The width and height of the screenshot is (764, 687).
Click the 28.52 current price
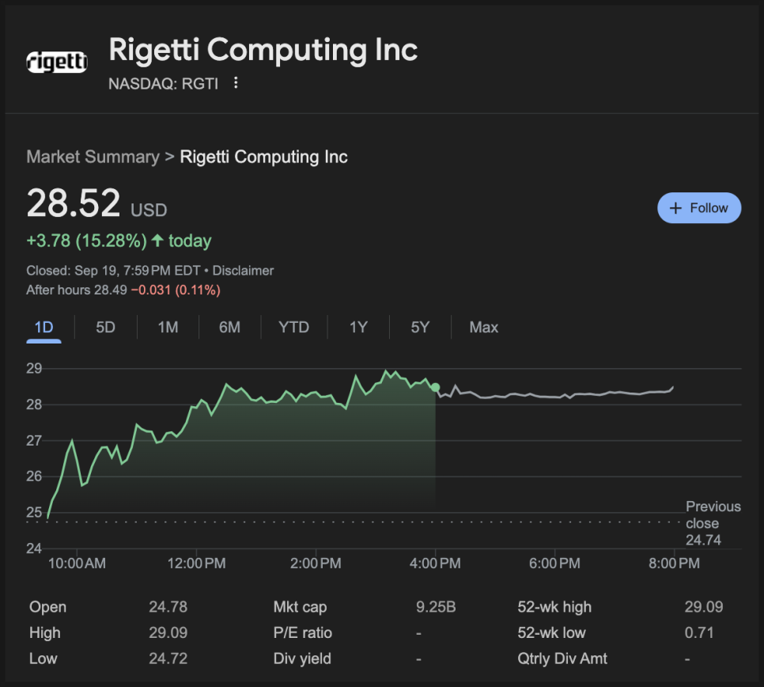tap(73, 203)
